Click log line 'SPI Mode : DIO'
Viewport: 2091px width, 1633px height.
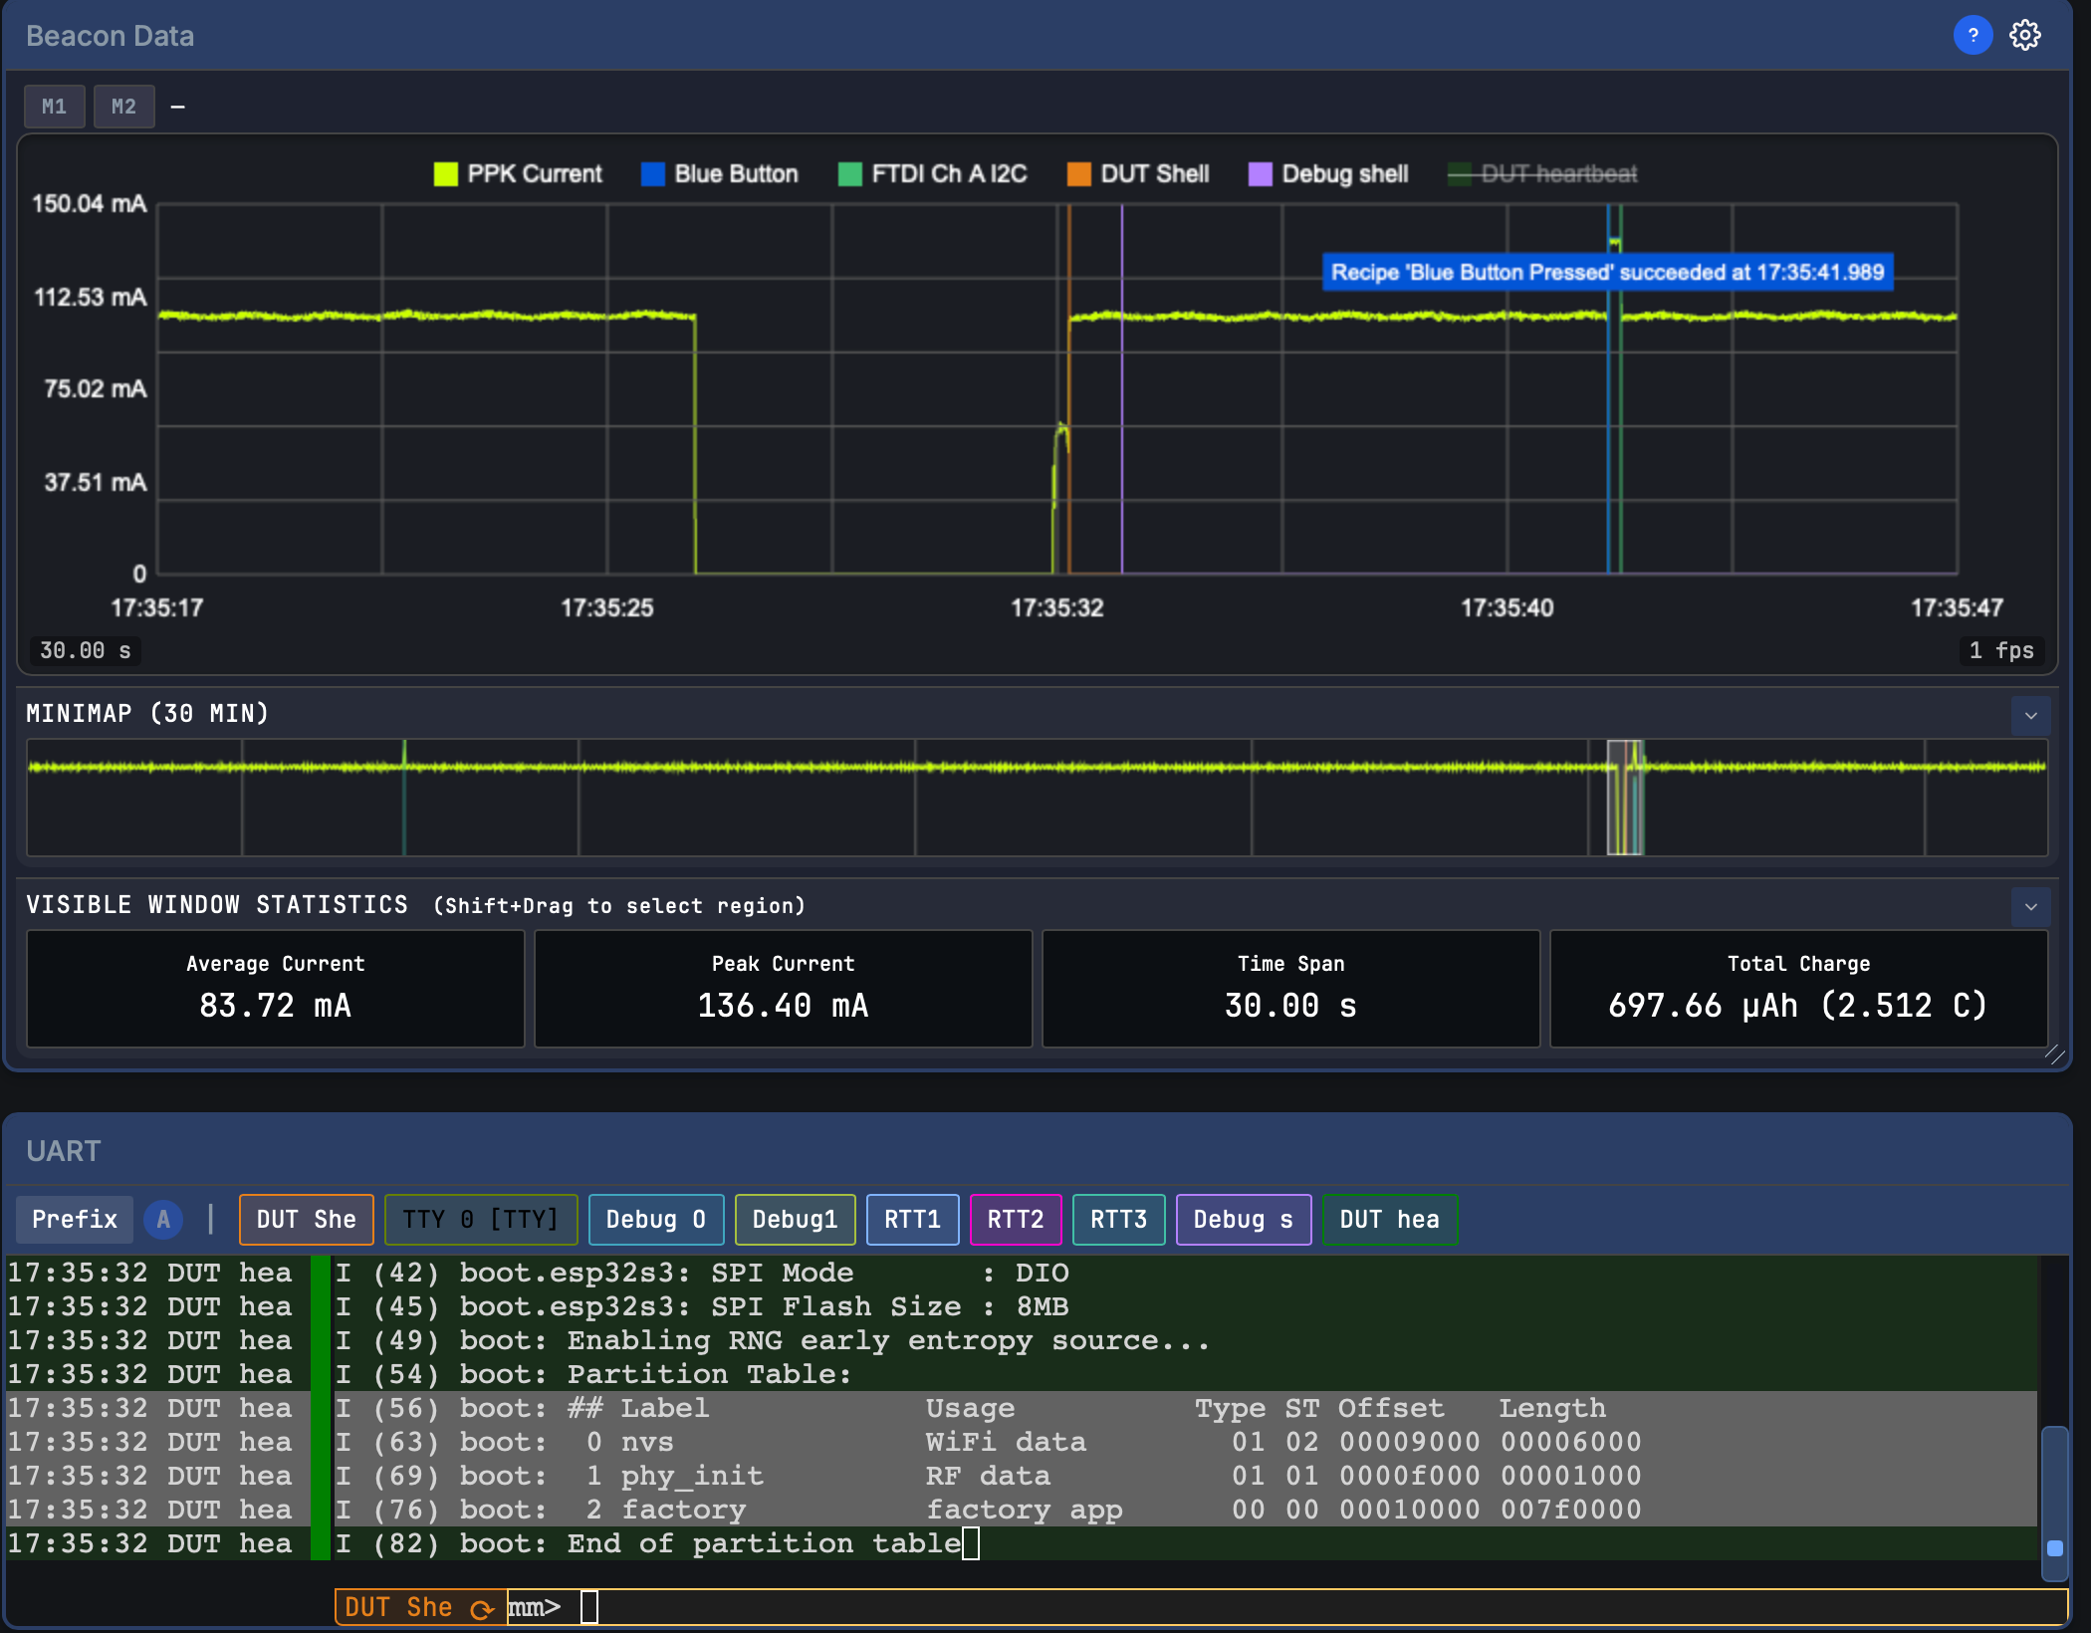coord(1022,1273)
